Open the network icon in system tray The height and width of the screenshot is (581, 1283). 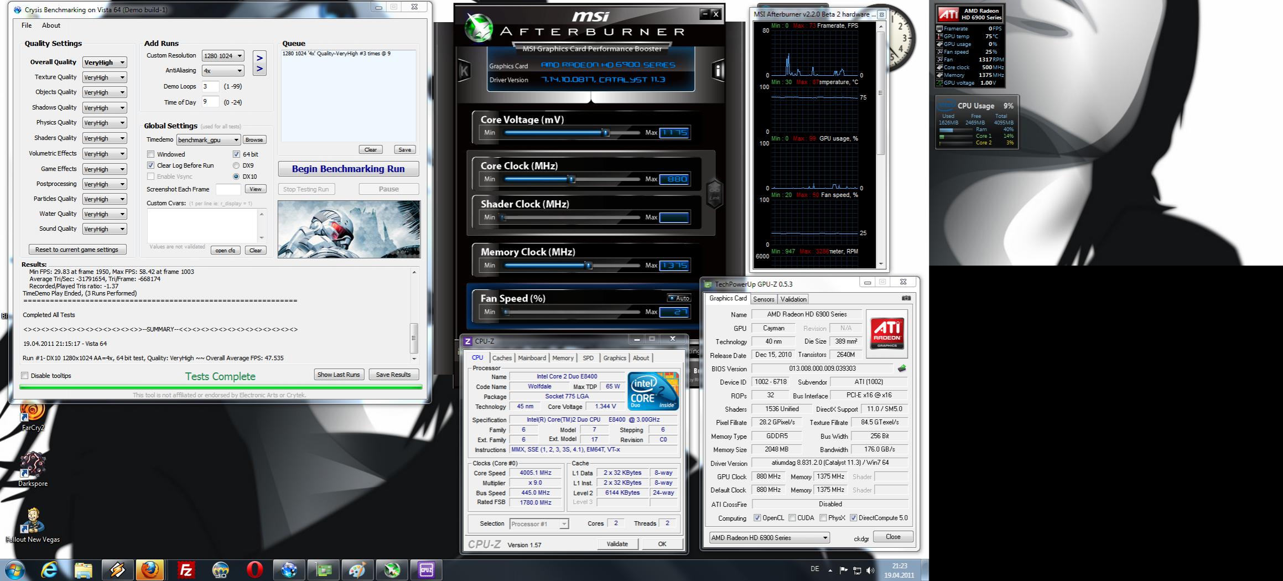coord(857,570)
